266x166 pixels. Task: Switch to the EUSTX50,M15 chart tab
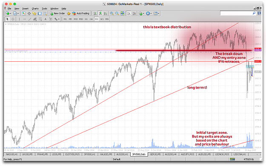pos(72,154)
